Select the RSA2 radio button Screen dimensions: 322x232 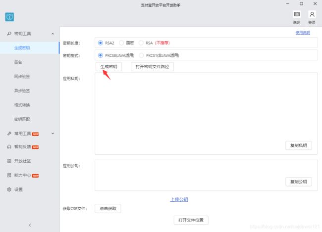point(101,43)
